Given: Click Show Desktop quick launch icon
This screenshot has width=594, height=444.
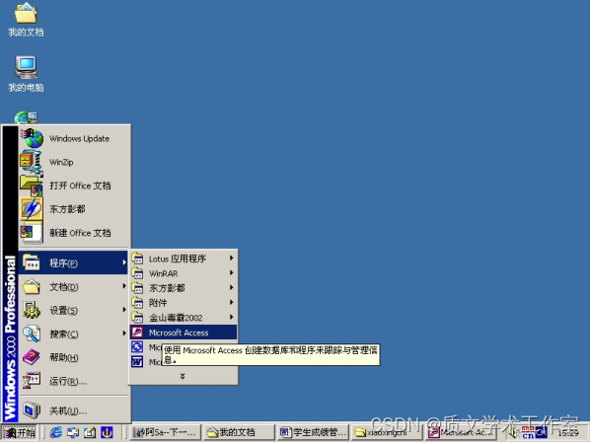Looking at the screenshot, I should coord(90,432).
